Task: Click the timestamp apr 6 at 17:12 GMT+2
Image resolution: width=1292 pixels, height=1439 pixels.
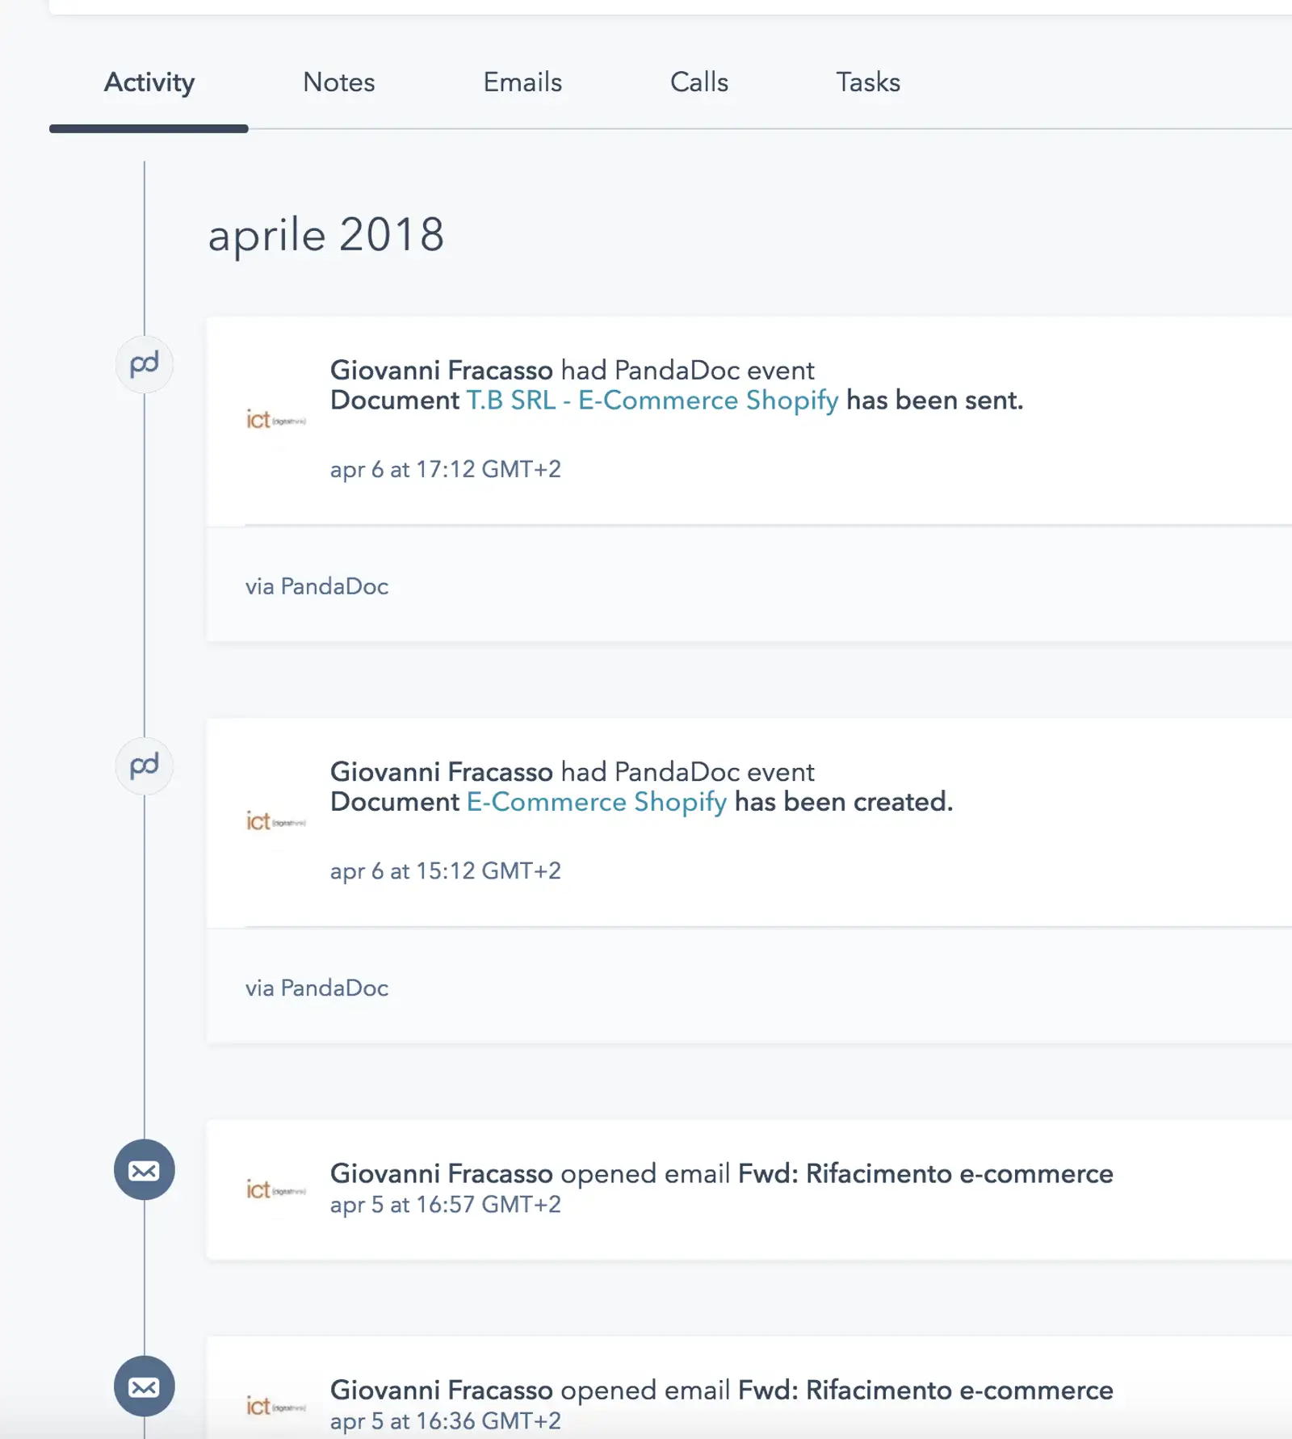Action: tap(447, 469)
